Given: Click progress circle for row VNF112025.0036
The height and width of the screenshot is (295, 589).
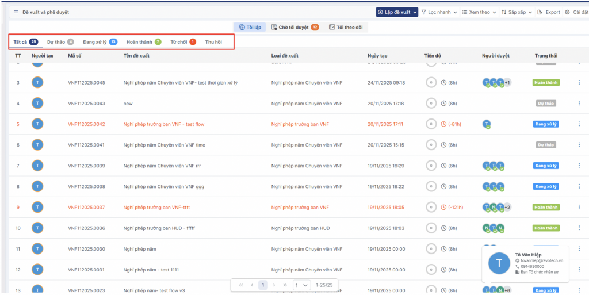Looking at the screenshot, I should (x=431, y=228).
